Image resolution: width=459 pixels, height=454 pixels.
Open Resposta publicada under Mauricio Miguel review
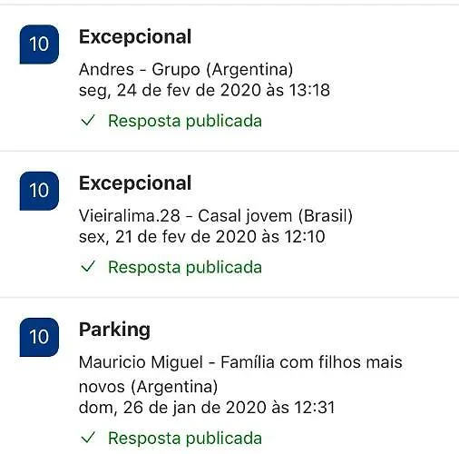click(x=185, y=439)
